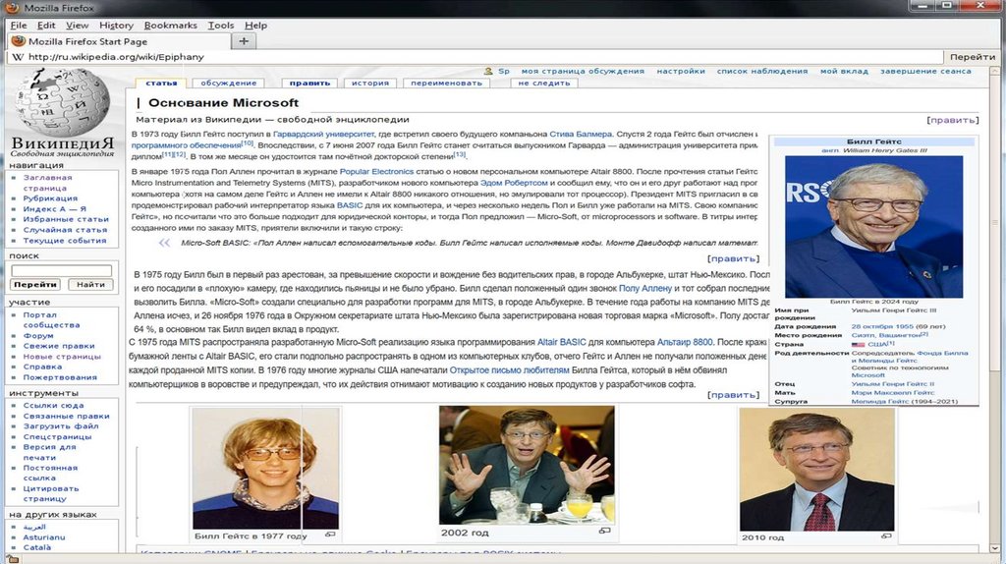Screen dimensions: 1006x564
Task: Click the new tab plus button
Action: pyautogui.click(x=244, y=41)
